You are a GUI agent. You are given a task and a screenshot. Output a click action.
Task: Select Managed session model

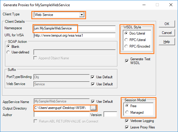pyautogui.click(x=127, y=112)
